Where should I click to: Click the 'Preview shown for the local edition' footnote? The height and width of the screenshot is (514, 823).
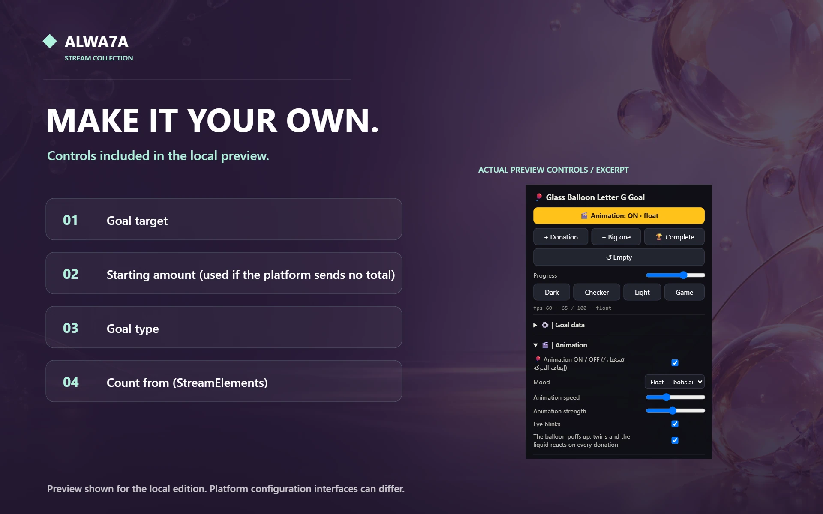tap(226, 489)
